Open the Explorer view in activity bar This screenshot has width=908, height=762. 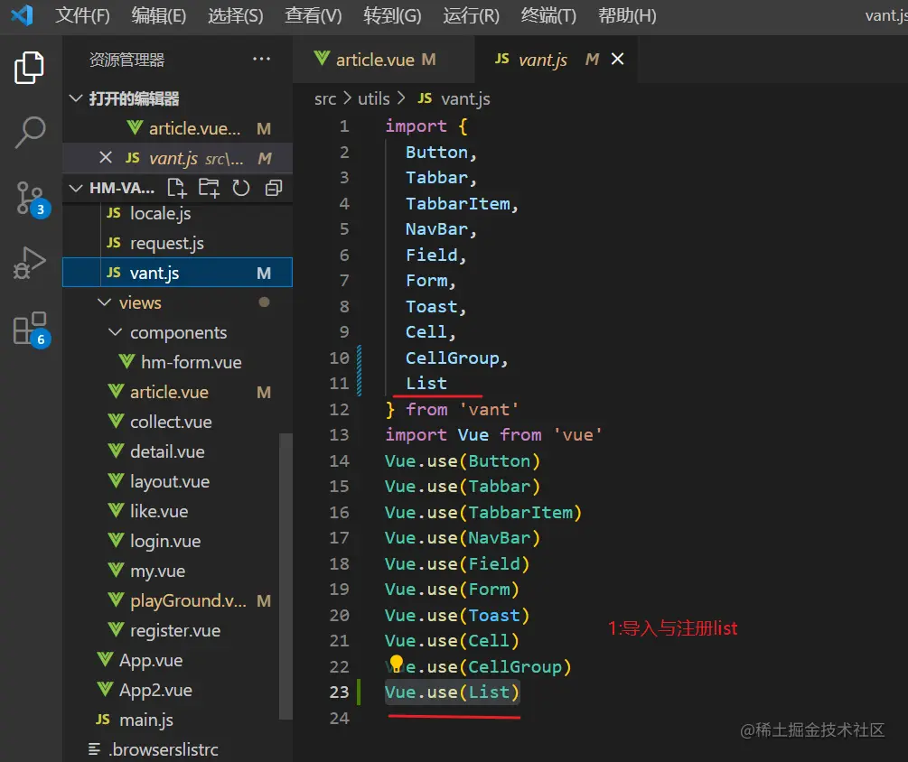click(29, 67)
